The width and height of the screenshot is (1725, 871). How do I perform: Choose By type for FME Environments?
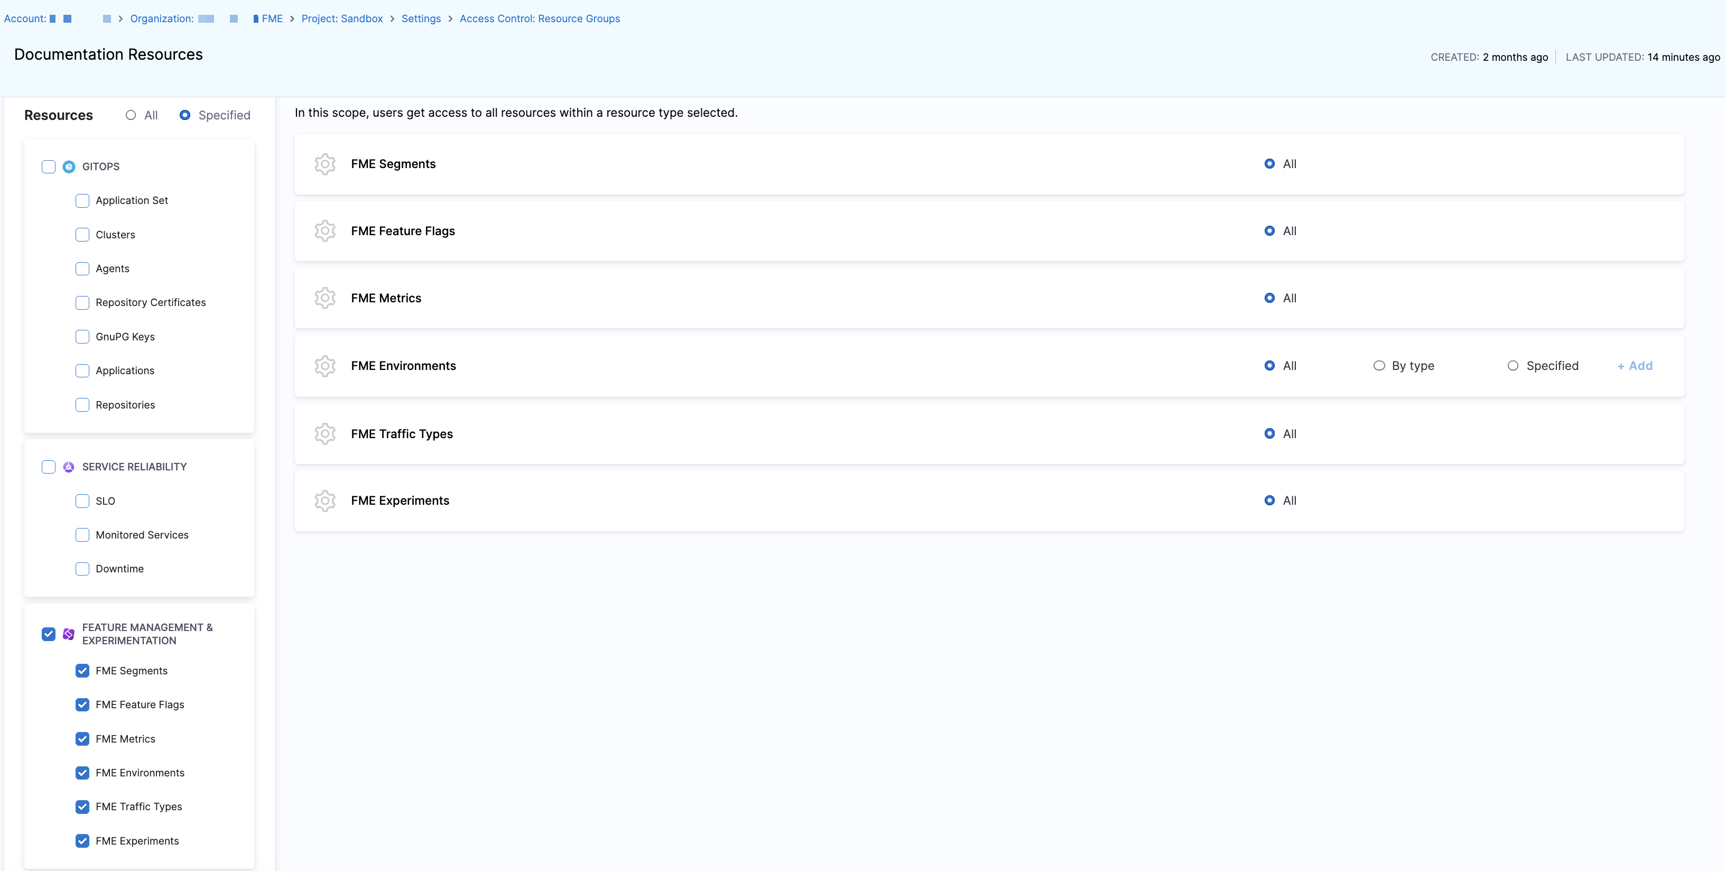point(1379,366)
